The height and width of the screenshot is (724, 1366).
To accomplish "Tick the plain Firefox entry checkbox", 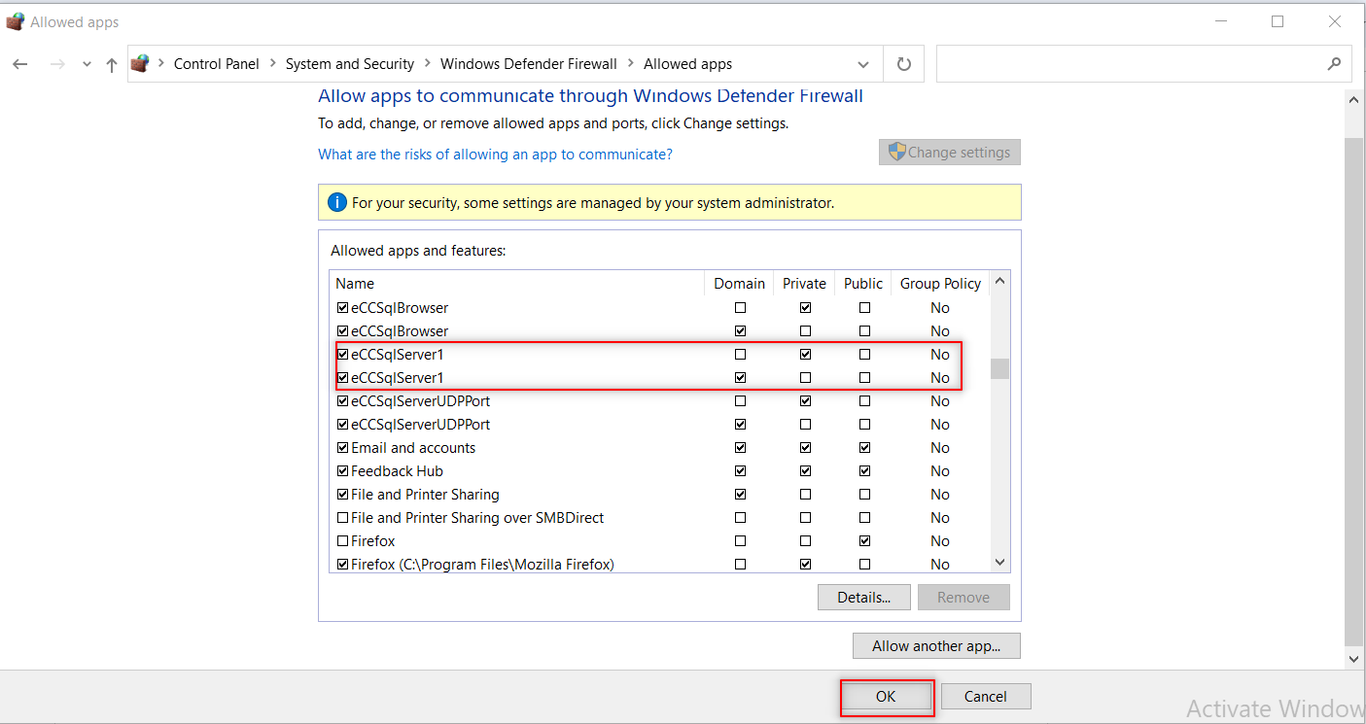I will [x=342, y=541].
